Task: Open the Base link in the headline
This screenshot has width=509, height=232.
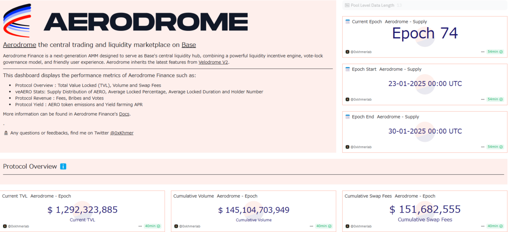Action: click(189, 45)
